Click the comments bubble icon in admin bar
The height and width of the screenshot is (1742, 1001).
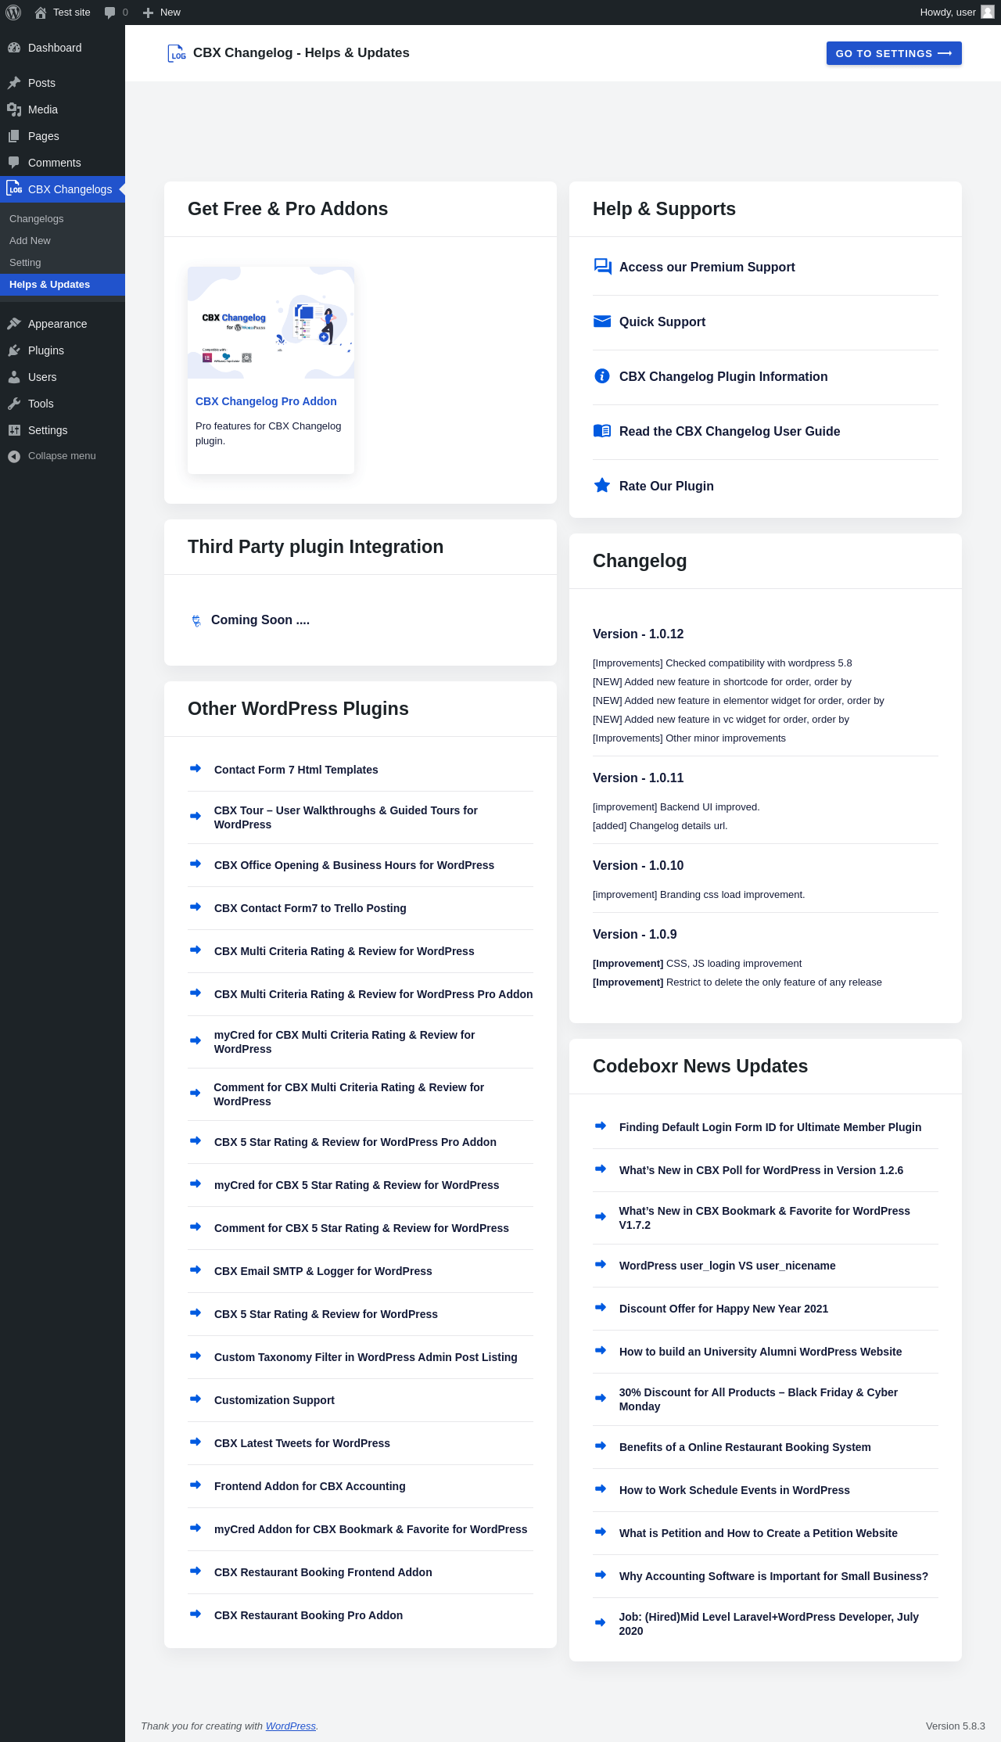[109, 13]
